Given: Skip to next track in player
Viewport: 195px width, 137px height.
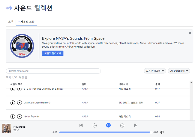Looking at the screenshot, I should tap(136, 125).
